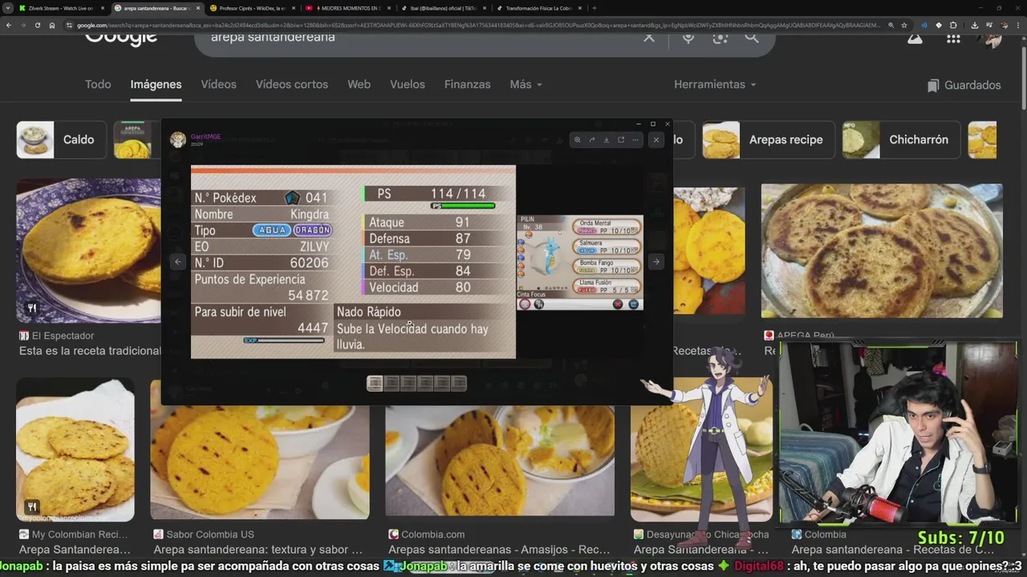Open the three-dots more options in viewer
Image resolution: width=1027 pixels, height=577 pixels.
(635, 139)
